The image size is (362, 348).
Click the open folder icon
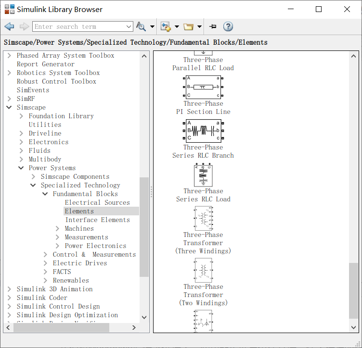(x=188, y=27)
